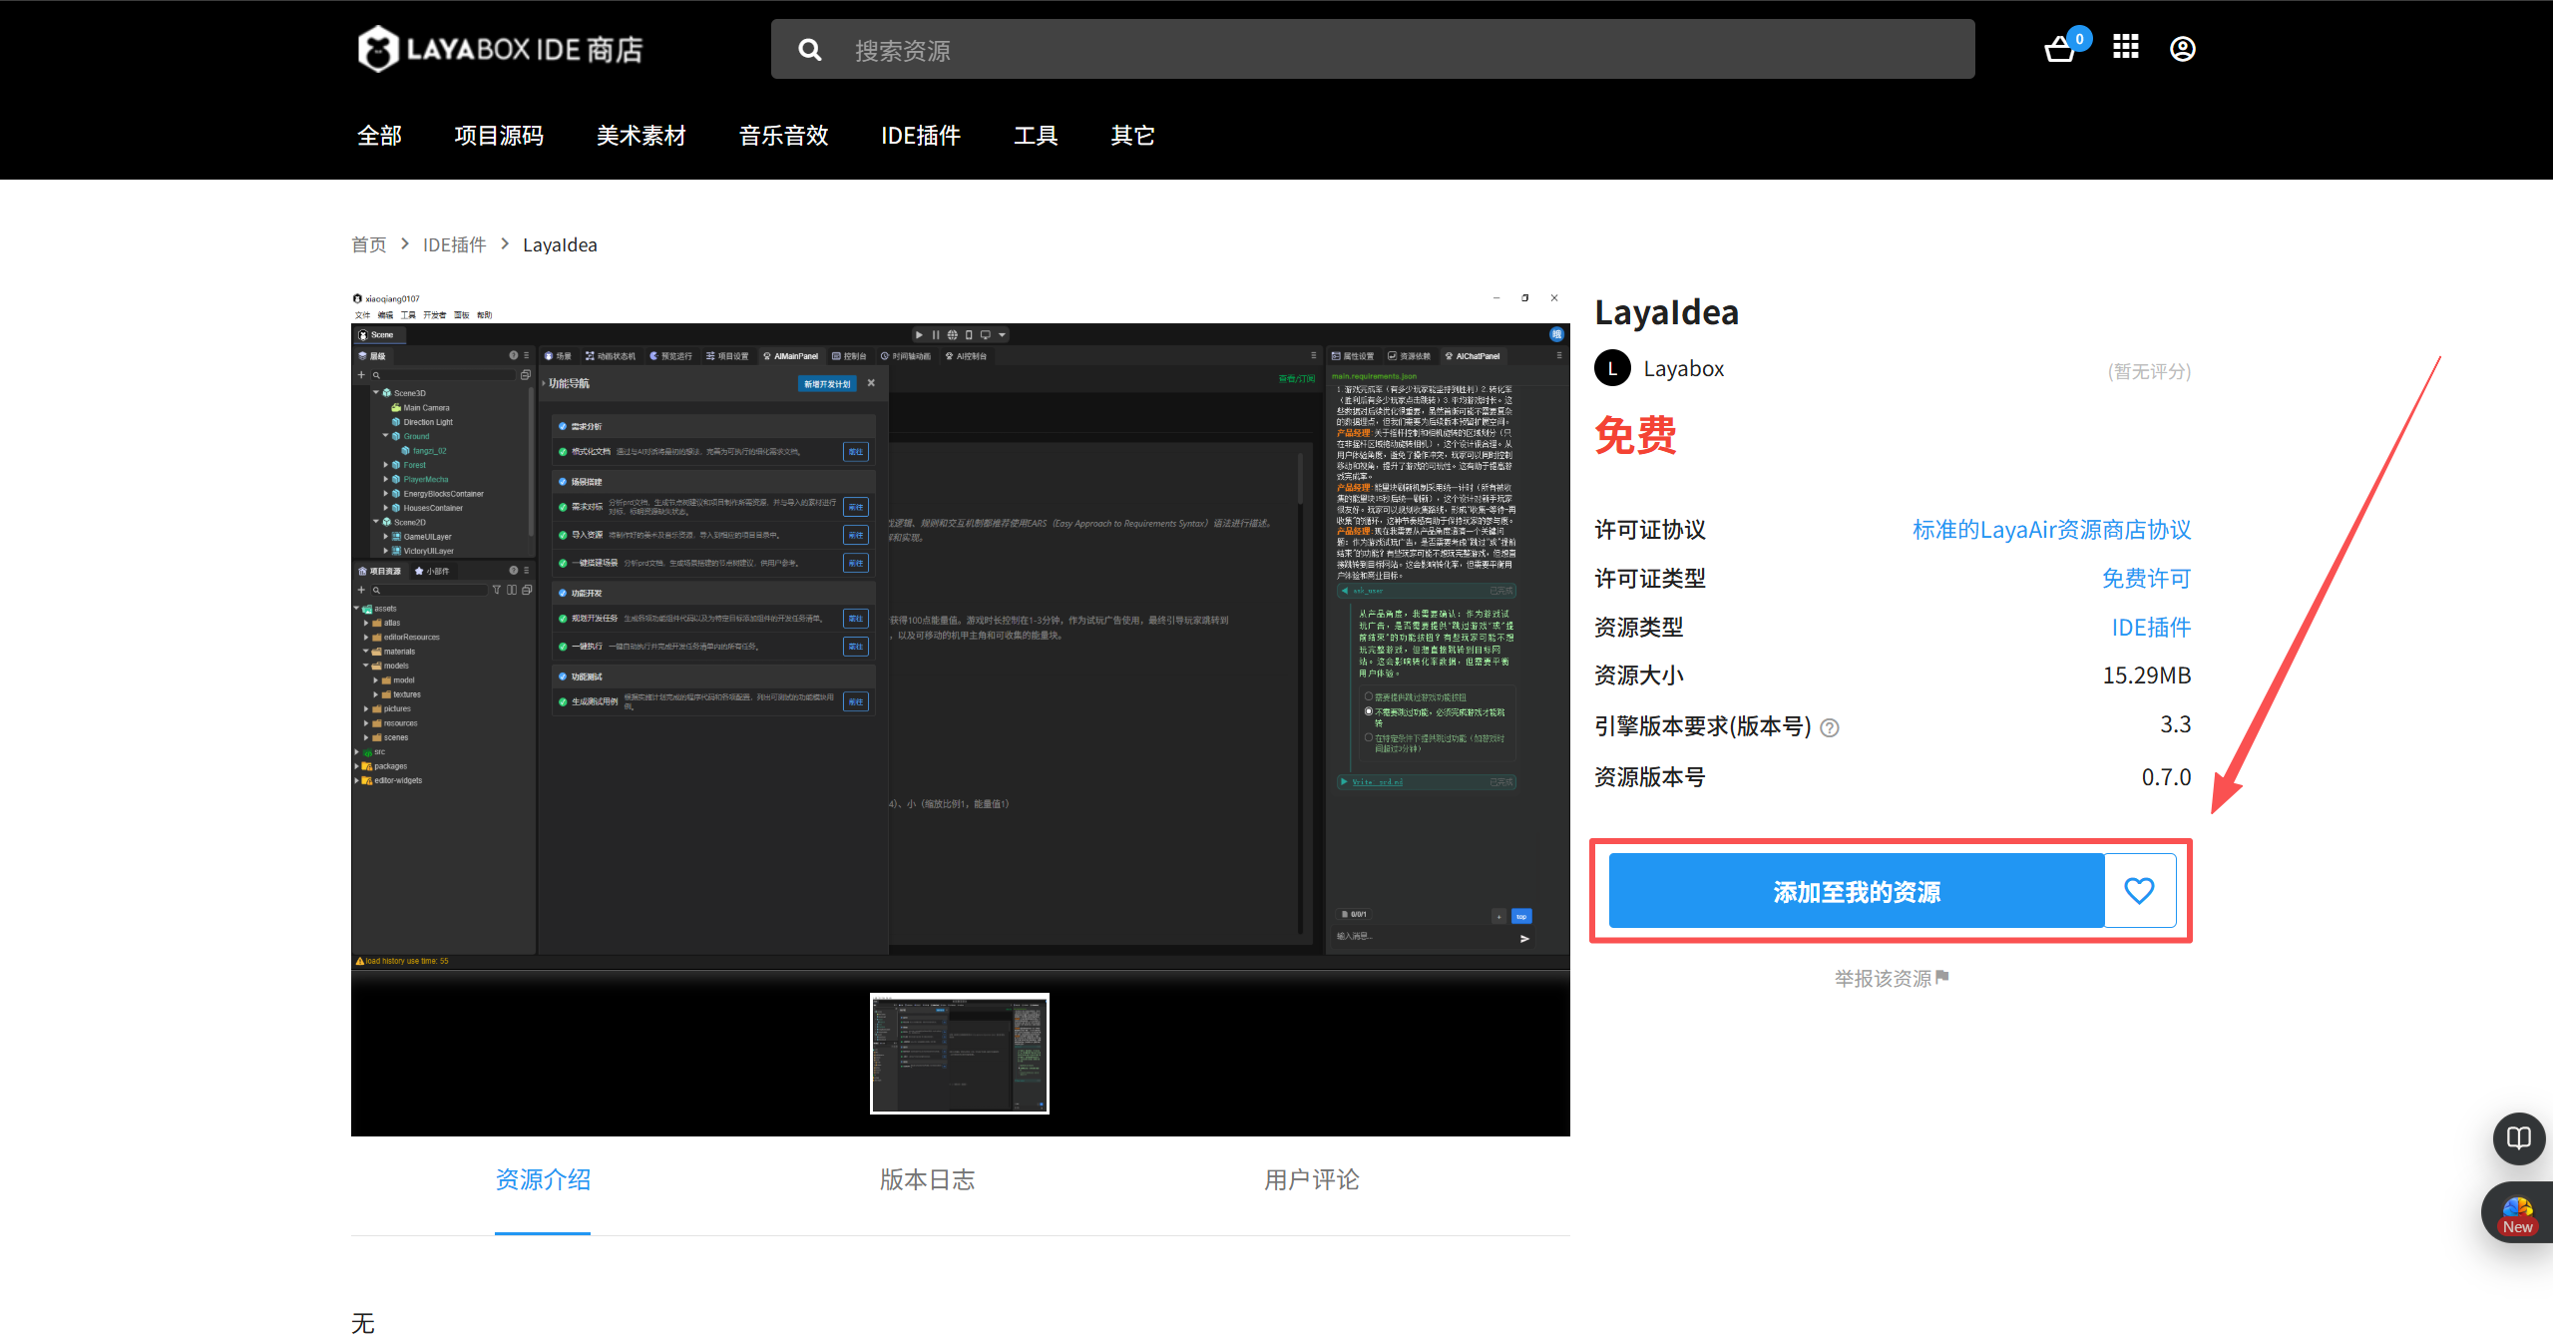Click the 资源类型 label
Screen dimensions: 2553x1344
click(x=1639, y=628)
